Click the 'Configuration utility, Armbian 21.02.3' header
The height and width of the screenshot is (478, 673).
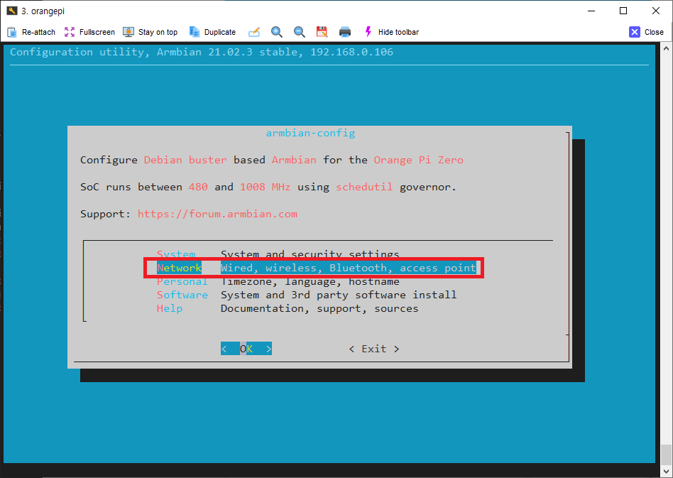point(202,52)
